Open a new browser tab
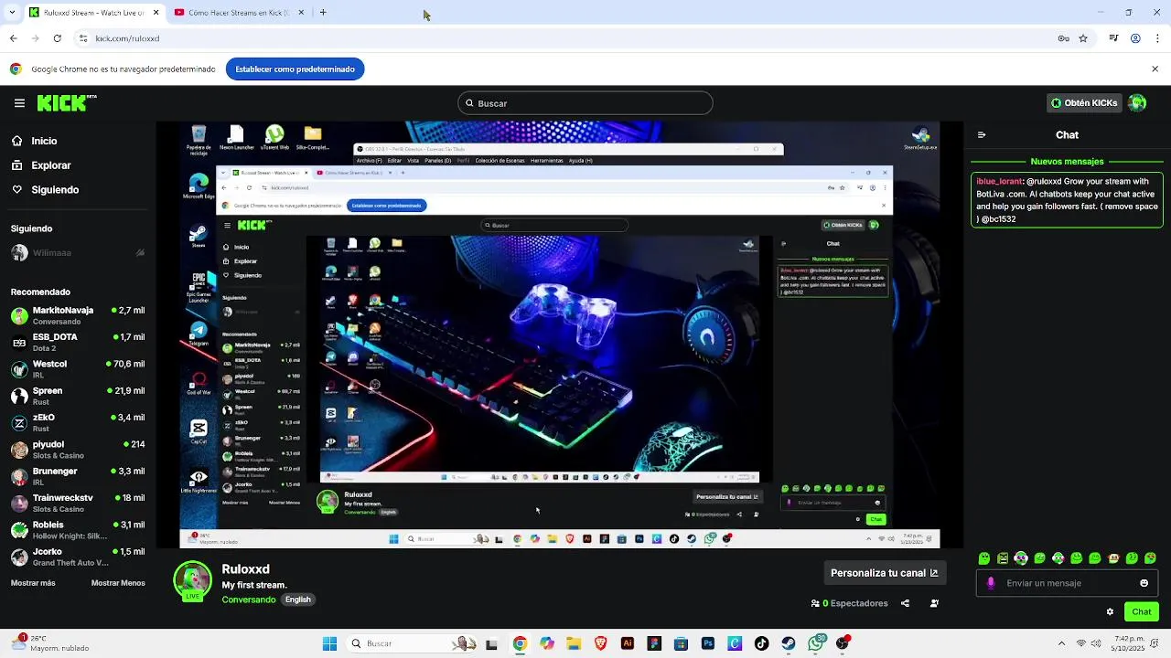The height and width of the screenshot is (658, 1171). [323, 13]
